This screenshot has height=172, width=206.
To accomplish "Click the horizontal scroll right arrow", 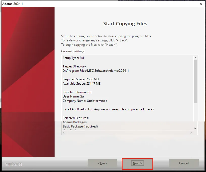I will tap(191, 133).
